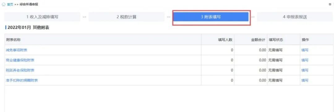This screenshot has width=334, height=112.
Task: Click the 填写人数 column header
Action: click(x=225, y=40)
